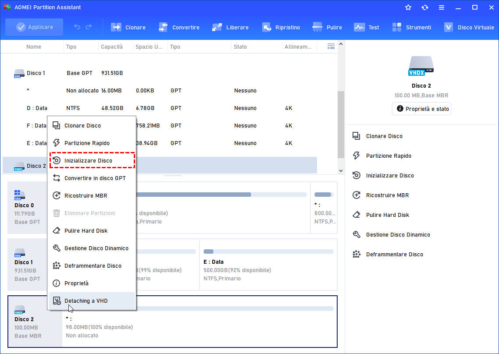Select 98.00MB Non allocato space on Disco 2

200,322
